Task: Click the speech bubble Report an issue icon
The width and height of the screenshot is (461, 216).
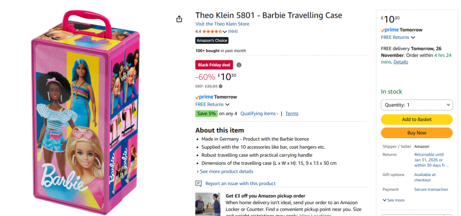Action: point(199,183)
